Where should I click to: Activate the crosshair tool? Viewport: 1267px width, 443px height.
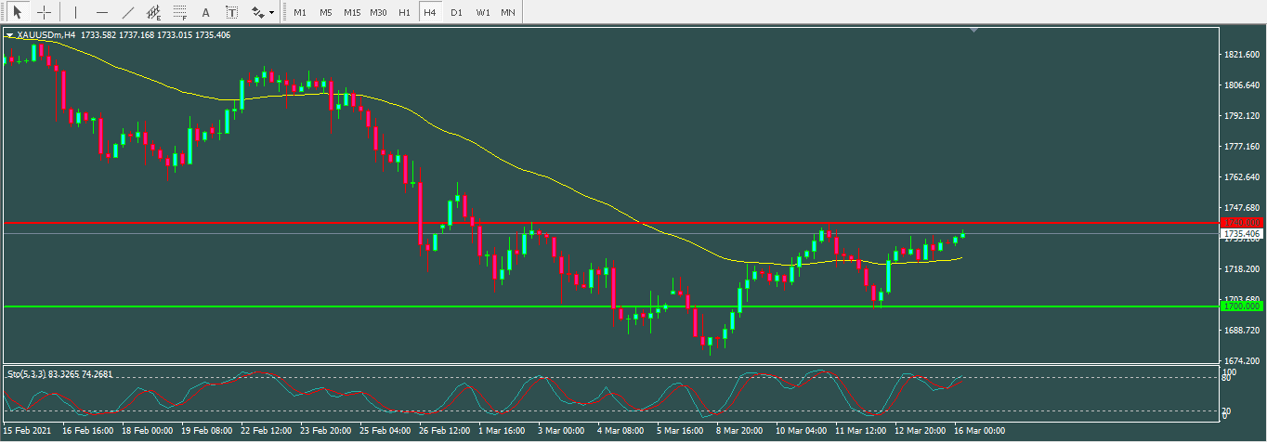coord(44,13)
